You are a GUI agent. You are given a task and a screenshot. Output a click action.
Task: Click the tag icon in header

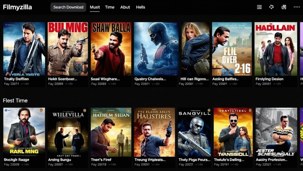pyautogui.click(x=271, y=7)
